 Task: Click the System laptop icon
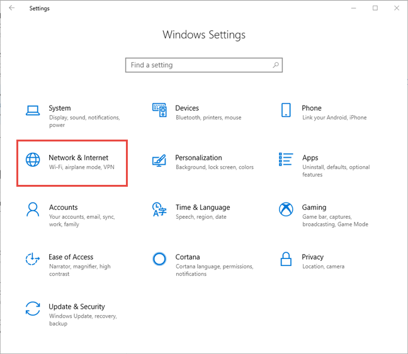33,111
